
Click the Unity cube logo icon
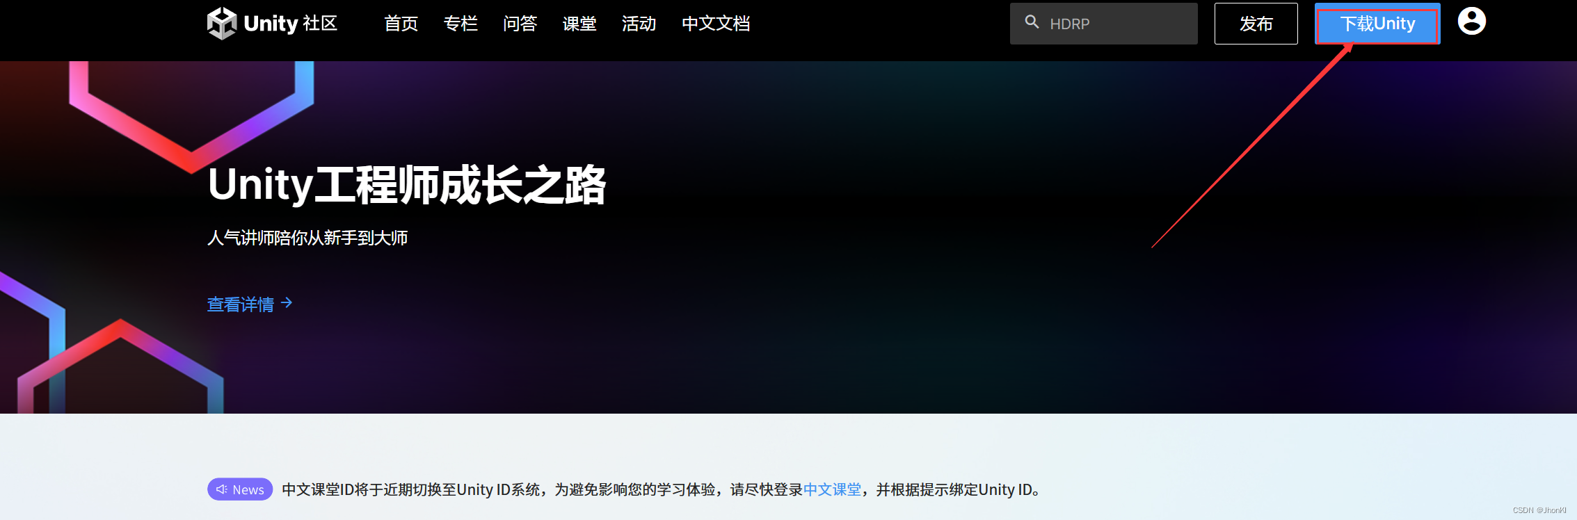click(x=222, y=24)
